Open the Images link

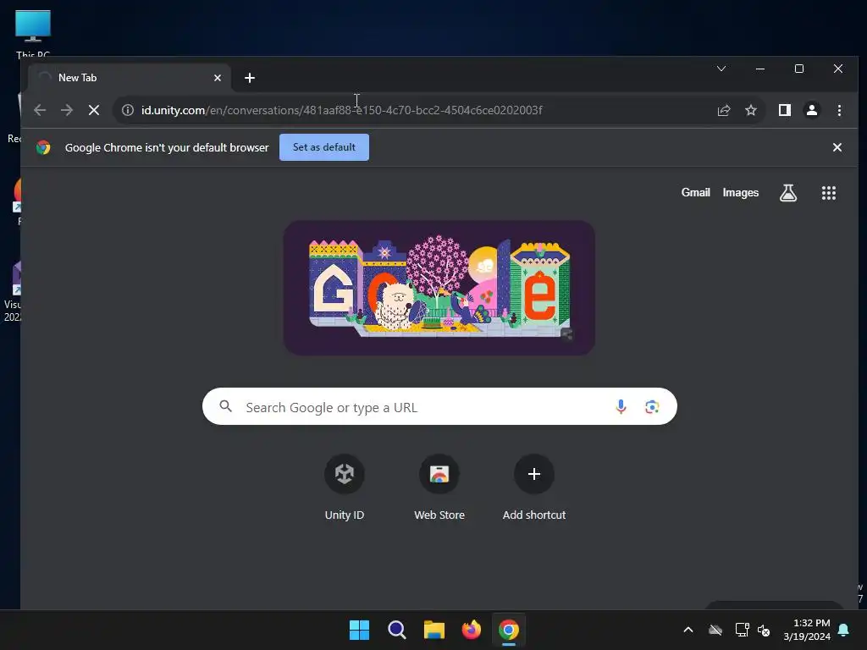click(740, 192)
